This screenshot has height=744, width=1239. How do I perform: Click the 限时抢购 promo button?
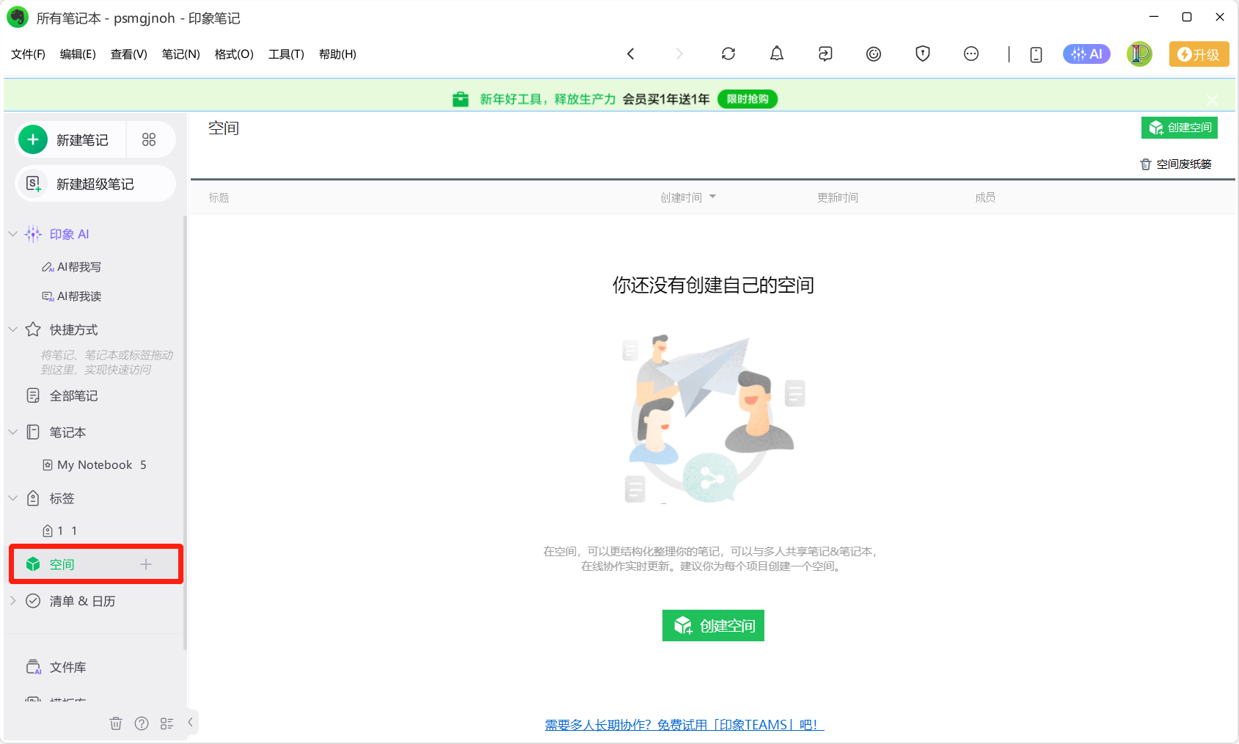[748, 99]
